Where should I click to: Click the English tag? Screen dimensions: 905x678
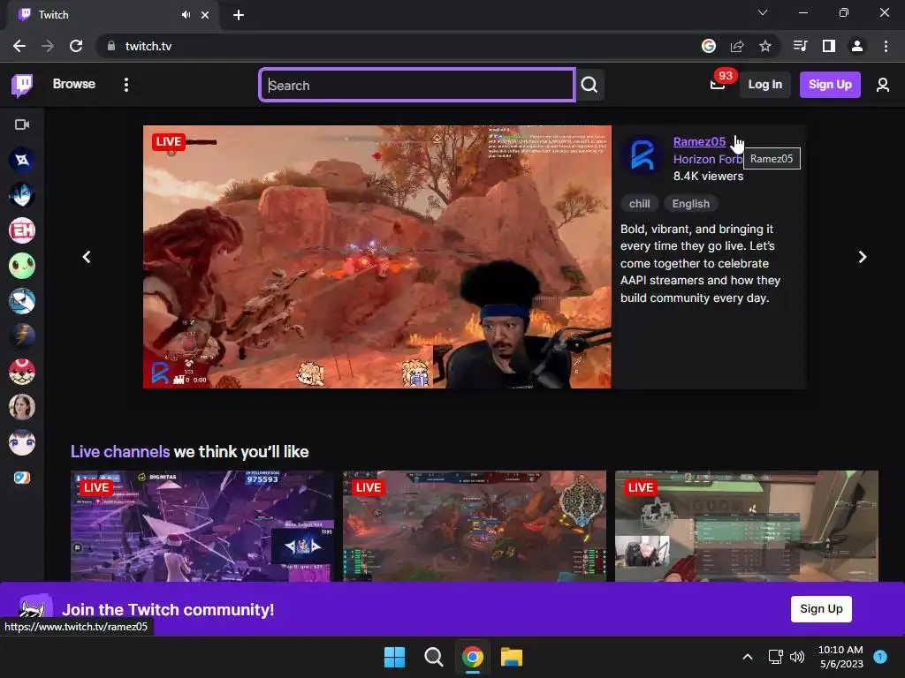point(691,204)
